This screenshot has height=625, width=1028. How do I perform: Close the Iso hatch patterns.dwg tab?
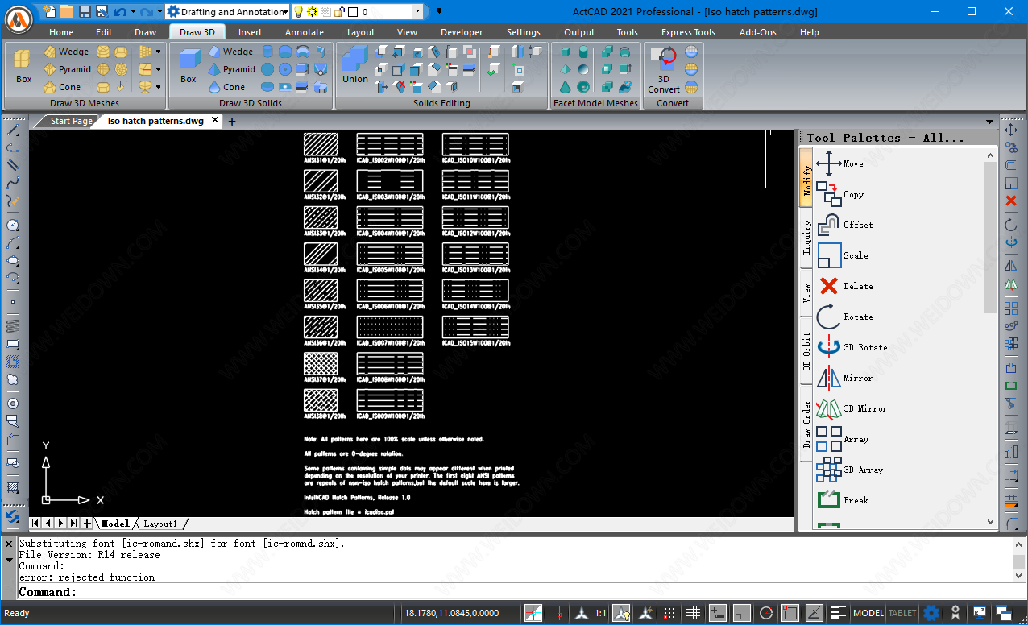(x=215, y=120)
